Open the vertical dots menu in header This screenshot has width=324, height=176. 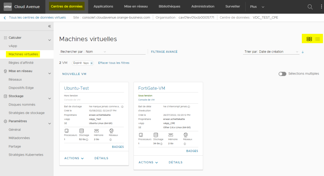tap(321, 7)
